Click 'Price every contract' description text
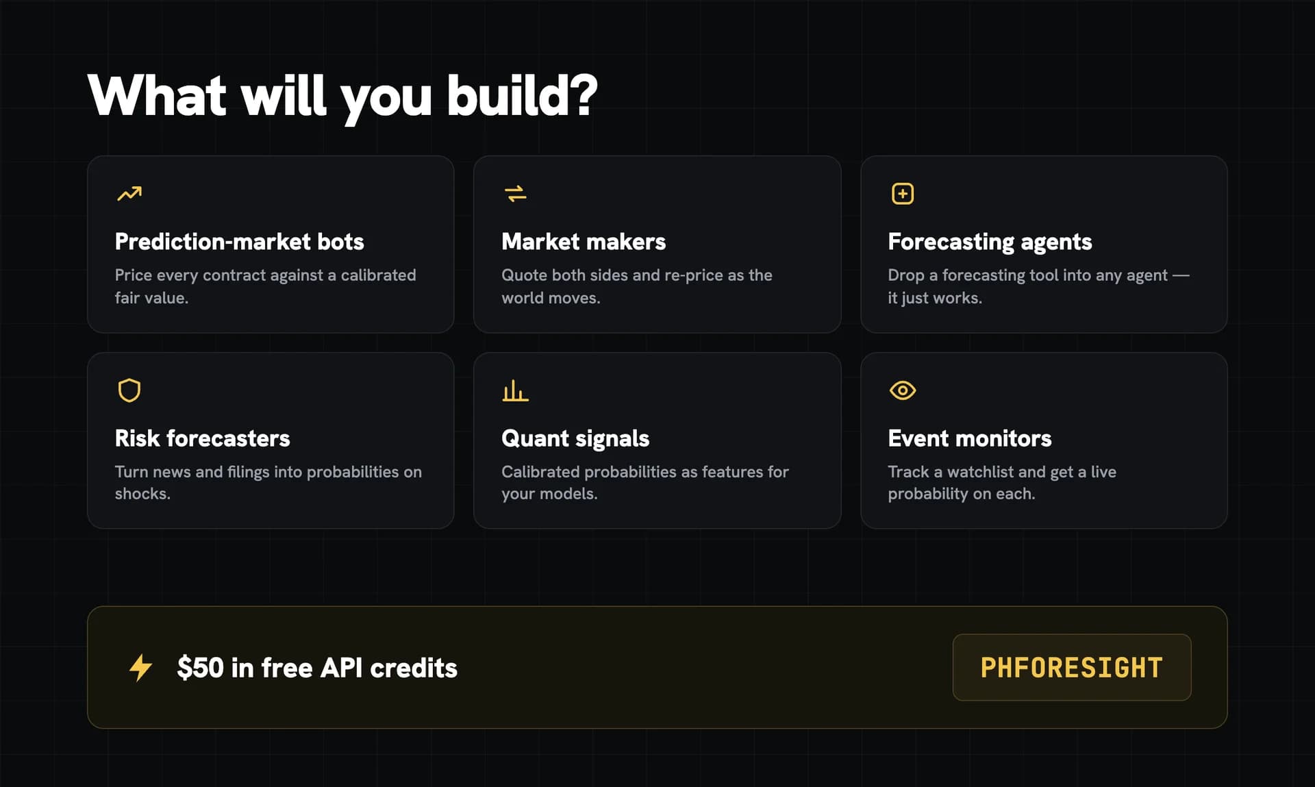This screenshot has width=1315, height=787. 265,286
